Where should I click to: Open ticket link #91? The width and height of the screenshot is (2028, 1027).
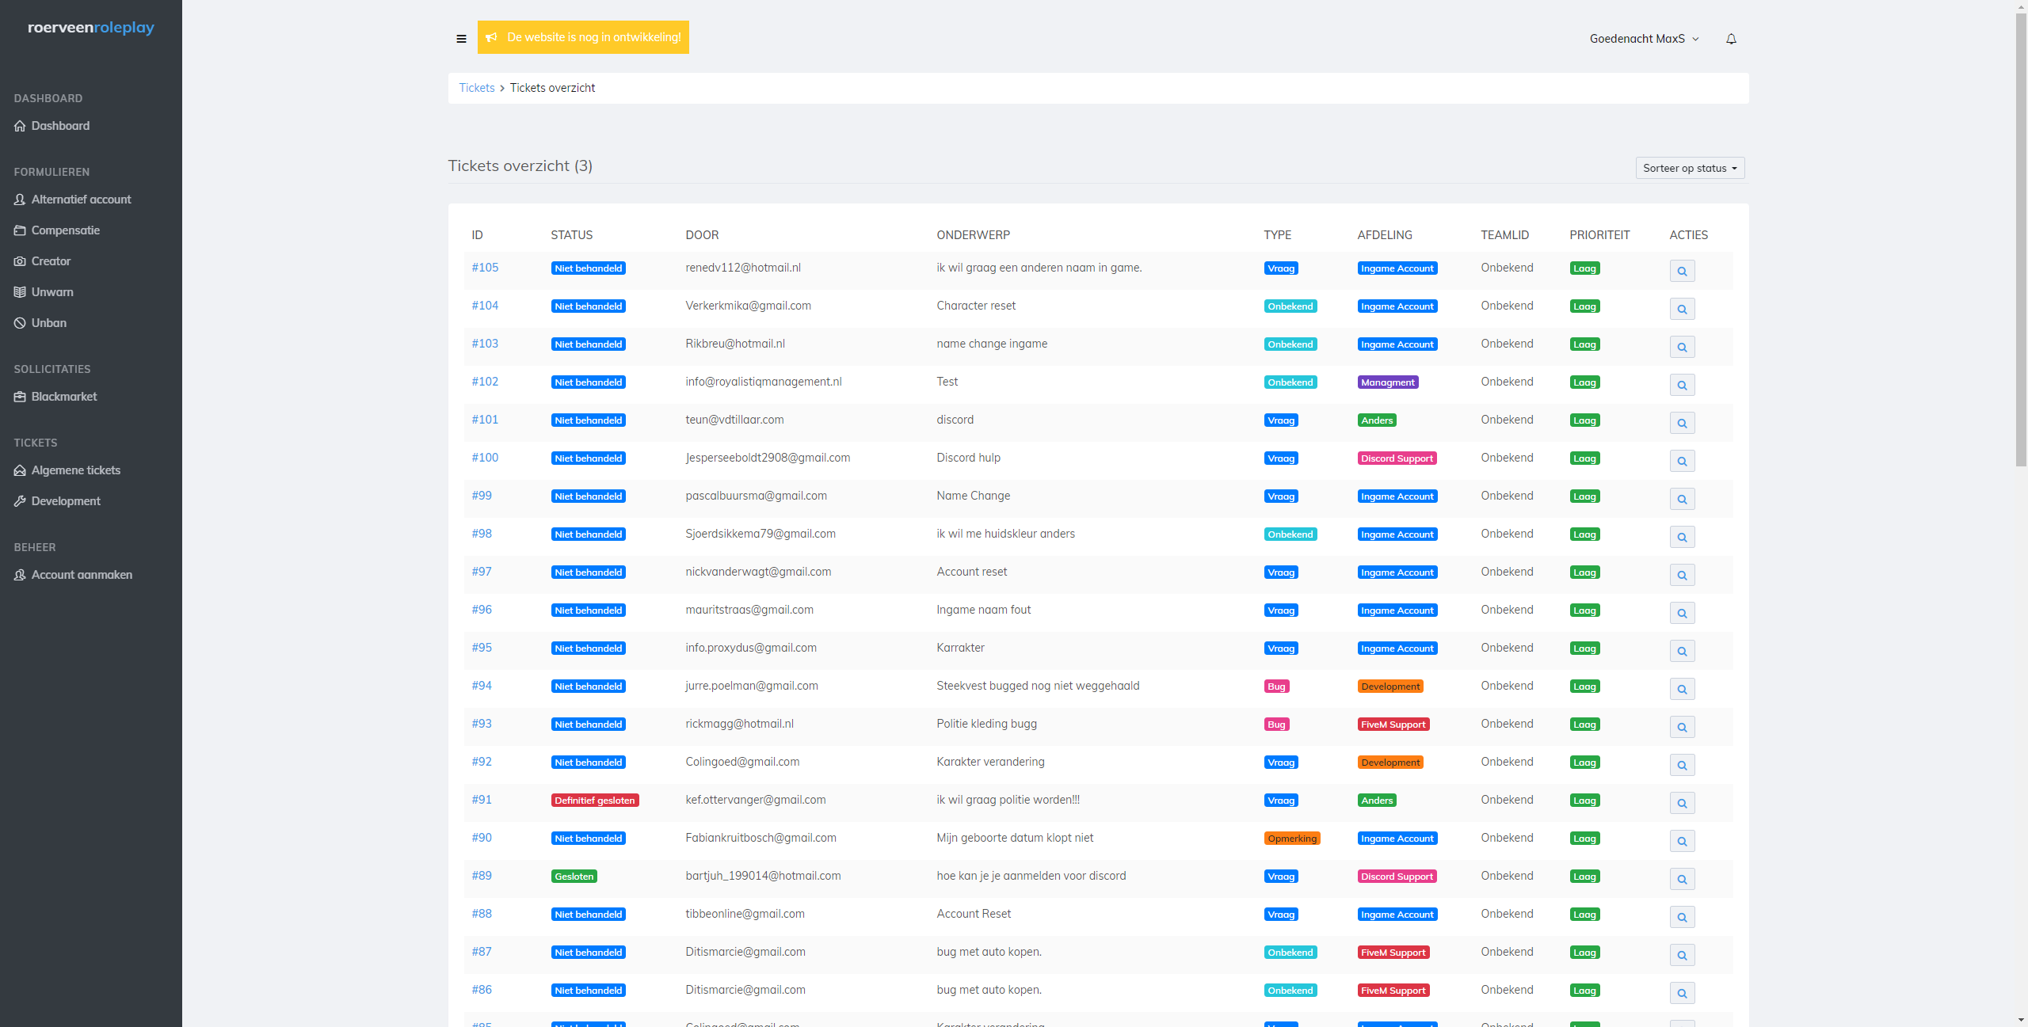[482, 800]
